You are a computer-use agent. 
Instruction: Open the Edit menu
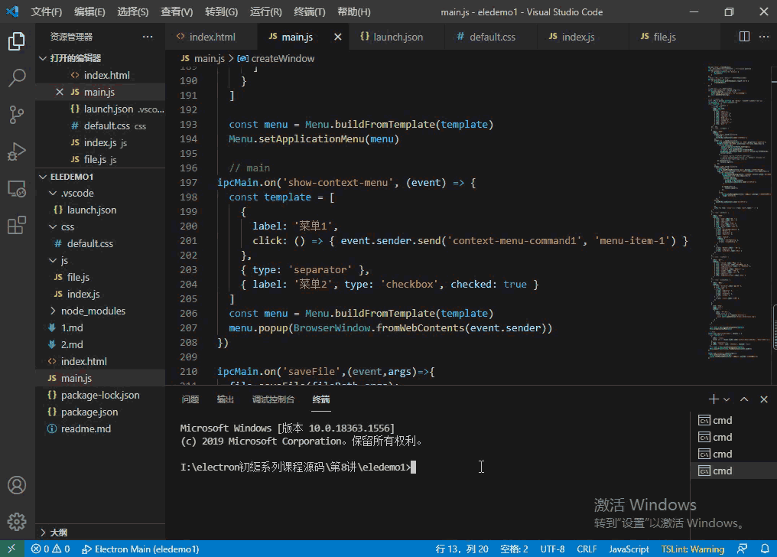pyautogui.click(x=89, y=11)
